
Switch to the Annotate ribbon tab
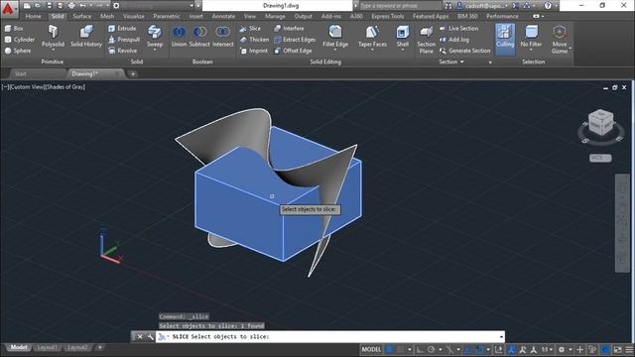(223, 16)
